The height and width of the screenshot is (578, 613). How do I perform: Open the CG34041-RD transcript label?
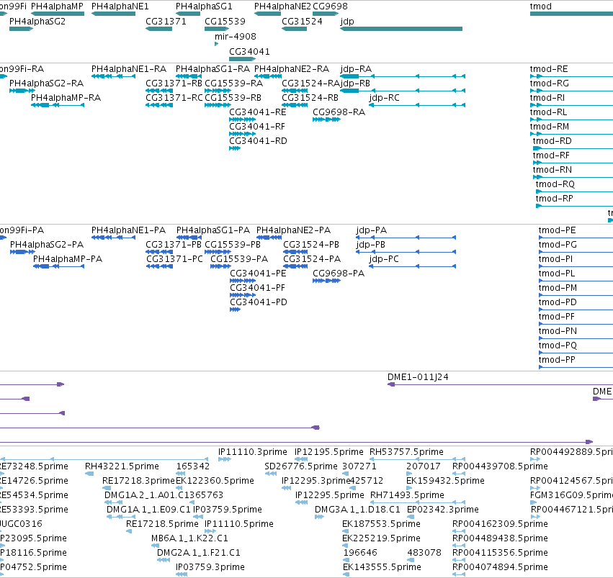pos(258,141)
